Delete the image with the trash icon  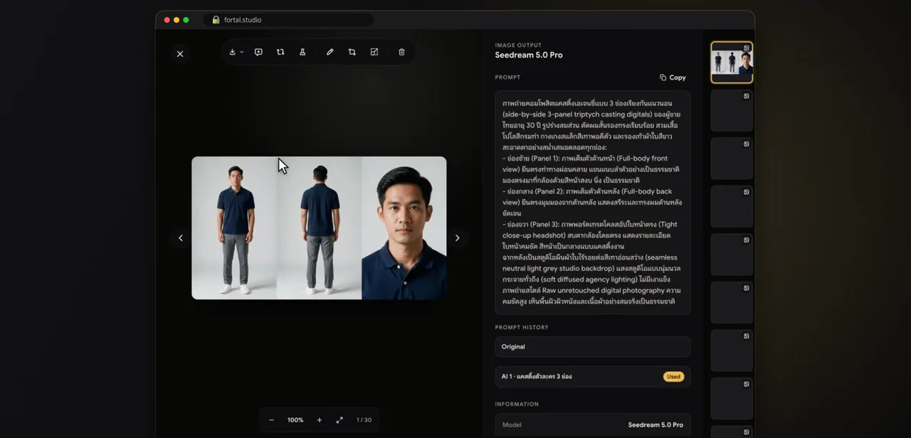coord(401,52)
